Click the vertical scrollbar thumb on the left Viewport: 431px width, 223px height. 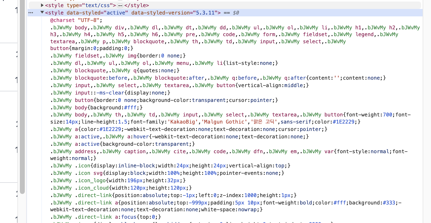tap(22, 93)
